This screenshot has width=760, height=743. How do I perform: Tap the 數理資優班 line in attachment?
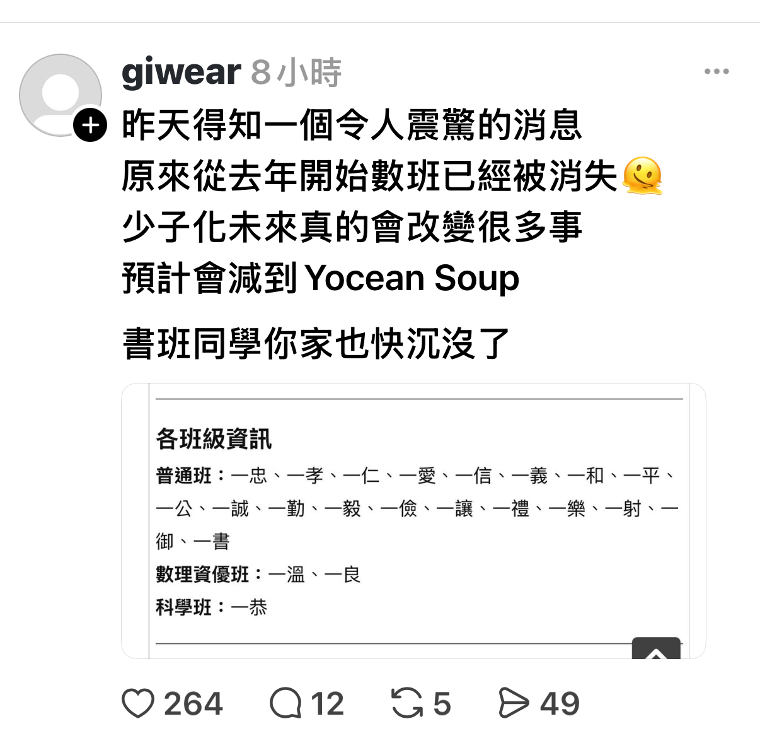point(258,575)
